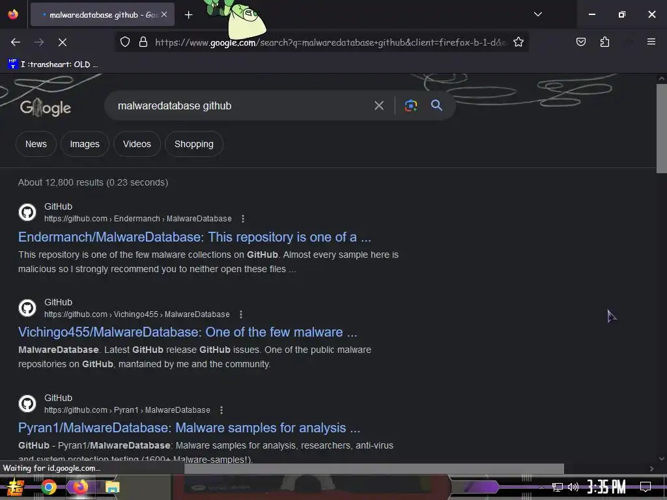Switch to Videos results

coord(137,144)
